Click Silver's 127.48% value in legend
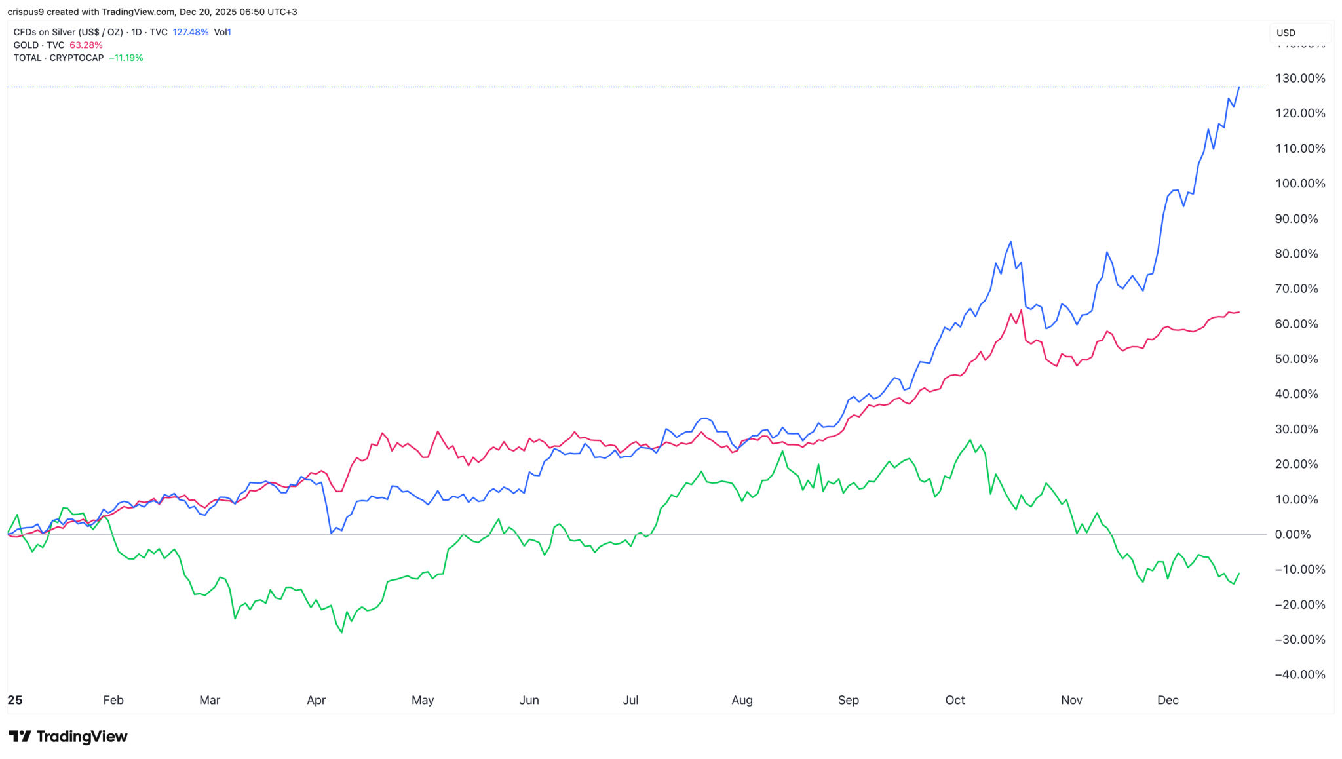This screenshot has width=1342, height=759. click(190, 32)
